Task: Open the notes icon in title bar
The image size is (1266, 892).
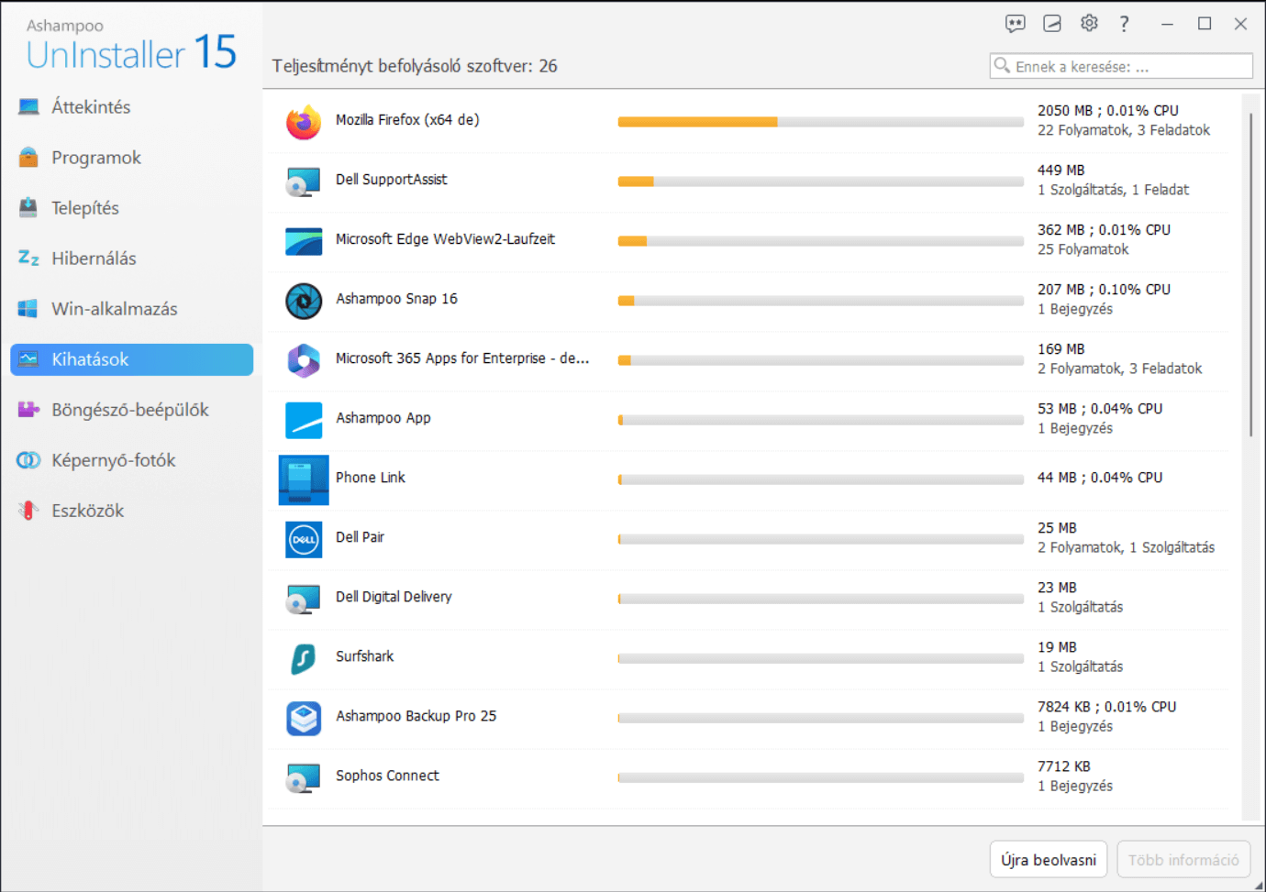Action: tap(1052, 24)
